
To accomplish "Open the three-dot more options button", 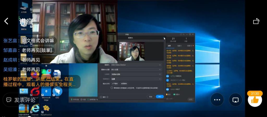I will pos(217,100).
